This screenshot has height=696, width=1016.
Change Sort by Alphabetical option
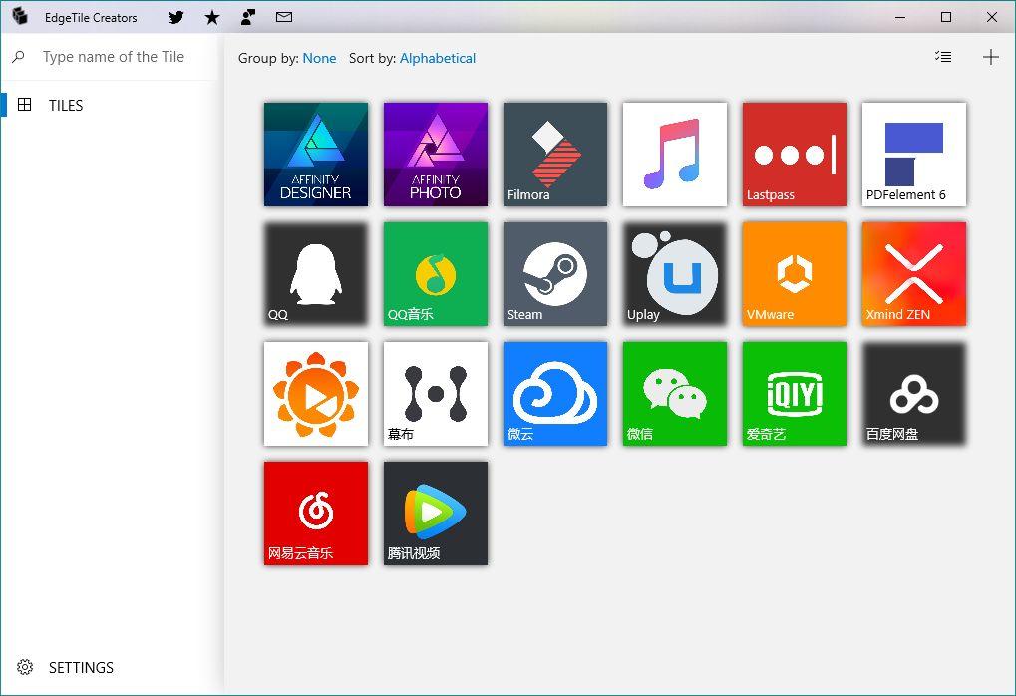pyautogui.click(x=438, y=58)
